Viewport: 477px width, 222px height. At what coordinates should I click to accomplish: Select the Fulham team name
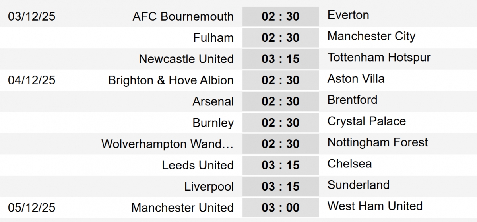(213, 38)
